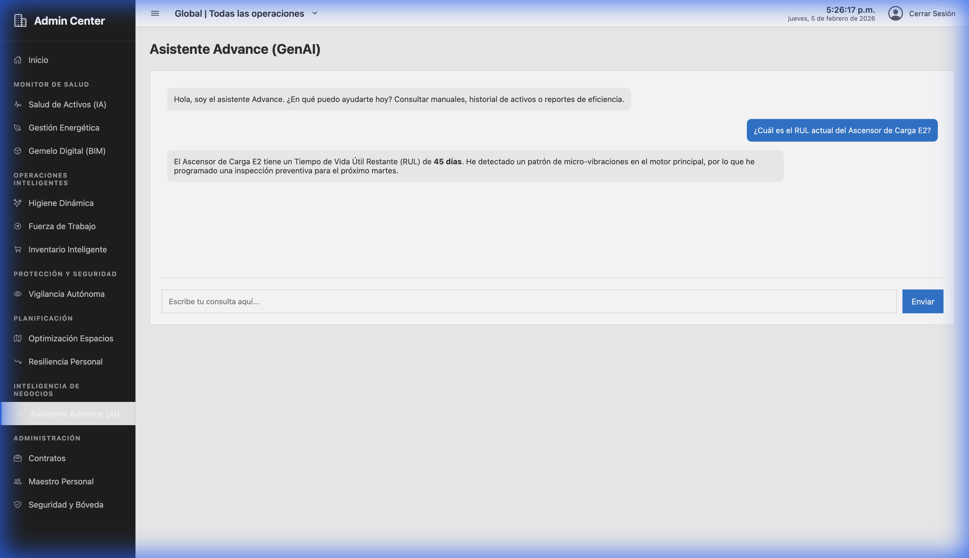This screenshot has width=969, height=558.
Task: Open Gestión Energética from the sidebar icon
Action: click(x=18, y=128)
